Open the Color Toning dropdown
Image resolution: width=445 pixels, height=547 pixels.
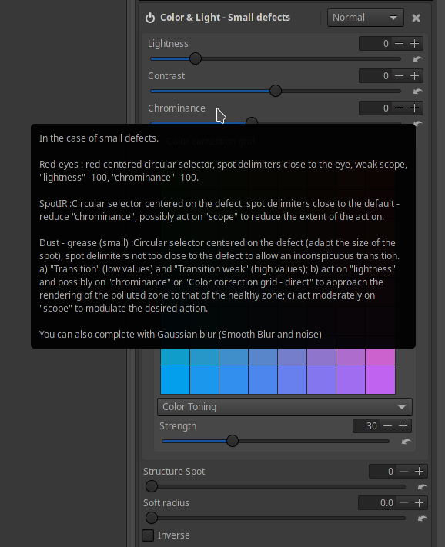[x=284, y=407]
